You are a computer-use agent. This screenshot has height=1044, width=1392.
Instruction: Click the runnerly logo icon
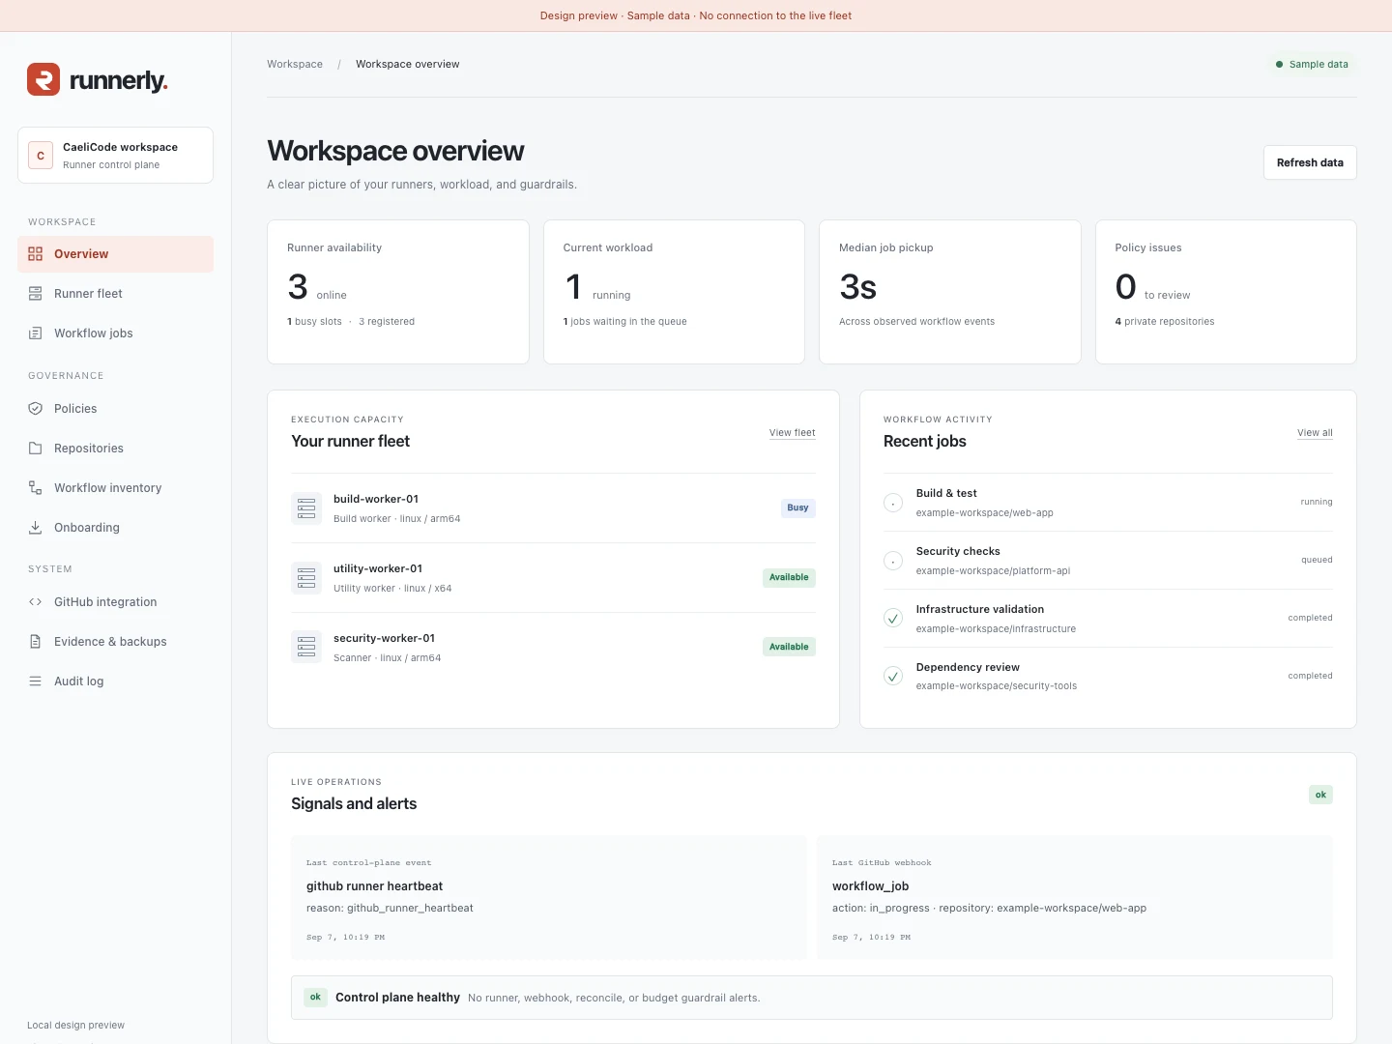point(43,79)
